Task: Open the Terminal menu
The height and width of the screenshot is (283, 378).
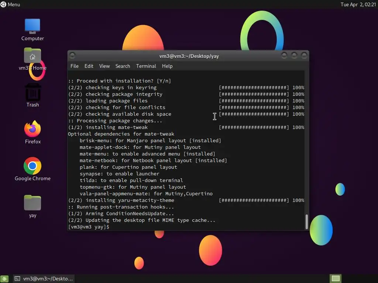Action: tap(146, 66)
